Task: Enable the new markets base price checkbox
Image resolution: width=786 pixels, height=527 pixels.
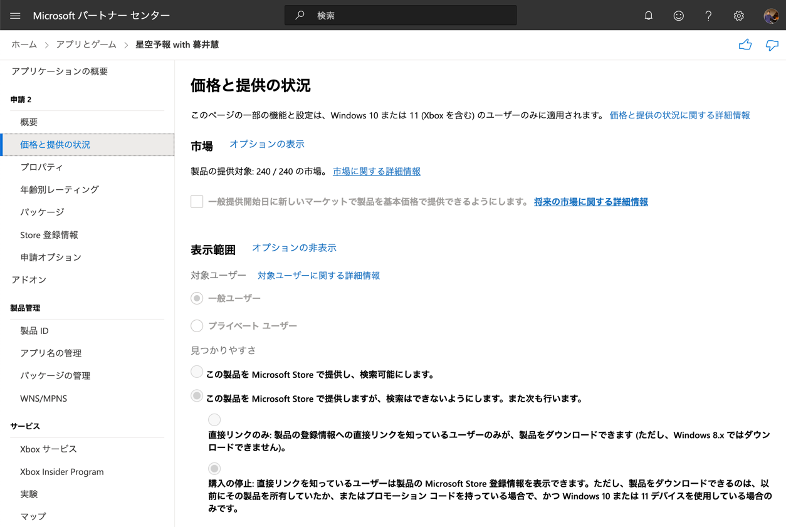Action: (x=196, y=202)
